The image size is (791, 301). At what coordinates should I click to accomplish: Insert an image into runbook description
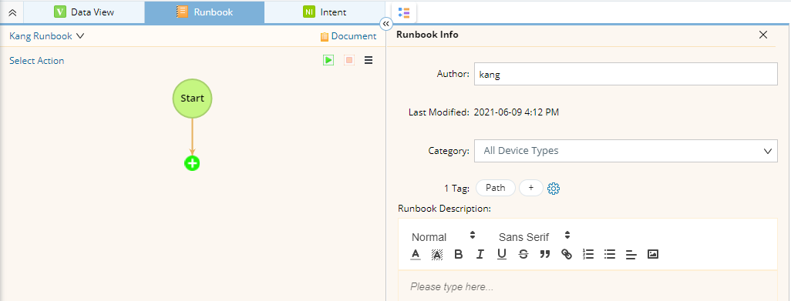tap(653, 254)
